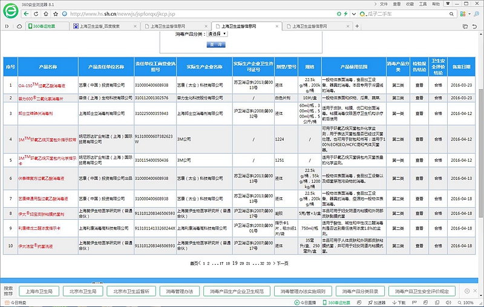Image resolution: width=484 pixels, height=307 pixels.
Task: Click 查看 in row 1 report column
Action: (x=419, y=85)
